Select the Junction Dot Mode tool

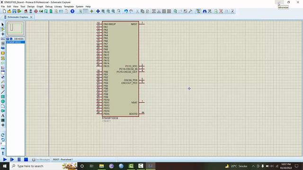click(3, 34)
